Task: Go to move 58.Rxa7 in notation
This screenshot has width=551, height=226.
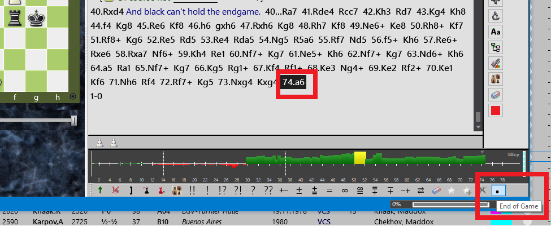Action: (x=131, y=54)
